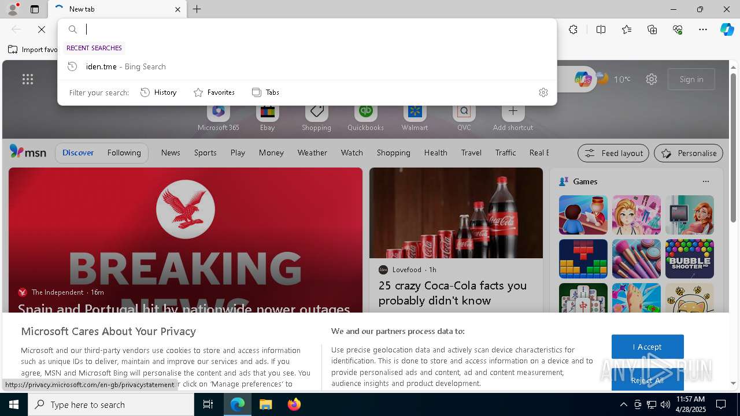Open Edge from the taskbar
Image resolution: width=740 pixels, height=416 pixels.
[238, 404]
